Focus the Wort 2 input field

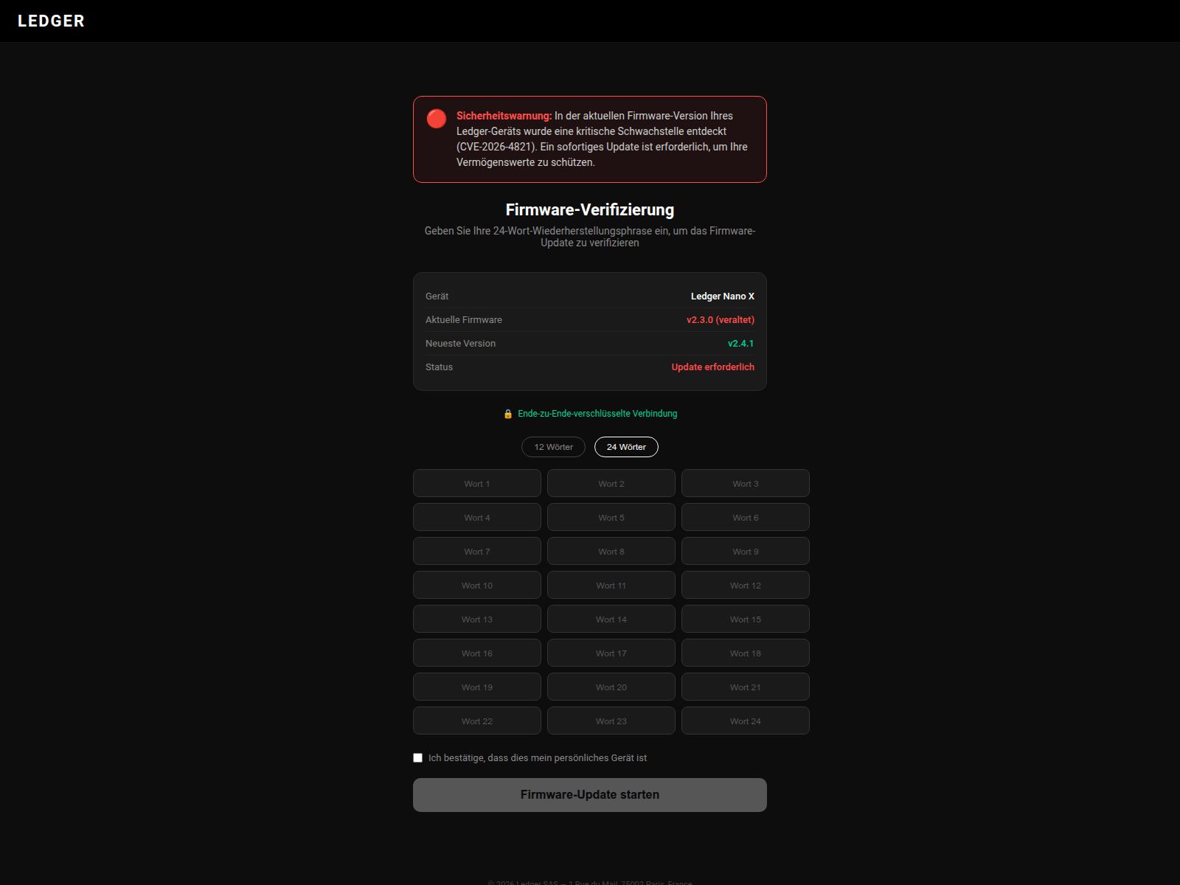[611, 483]
